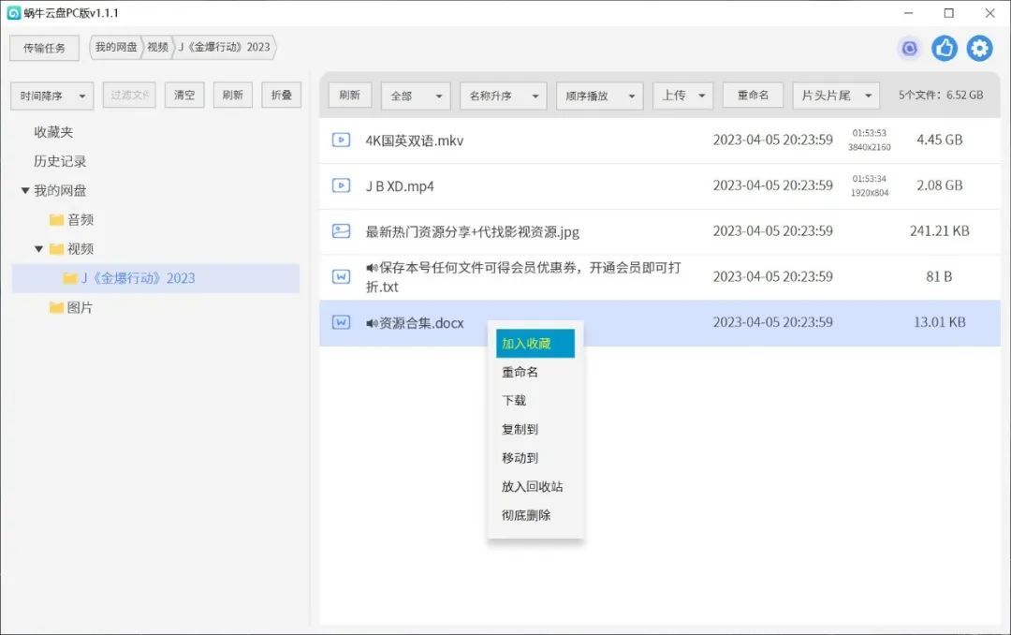The width and height of the screenshot is (1011, 635).
Task: Click the 2.08 GB size value
Action: 940,185
